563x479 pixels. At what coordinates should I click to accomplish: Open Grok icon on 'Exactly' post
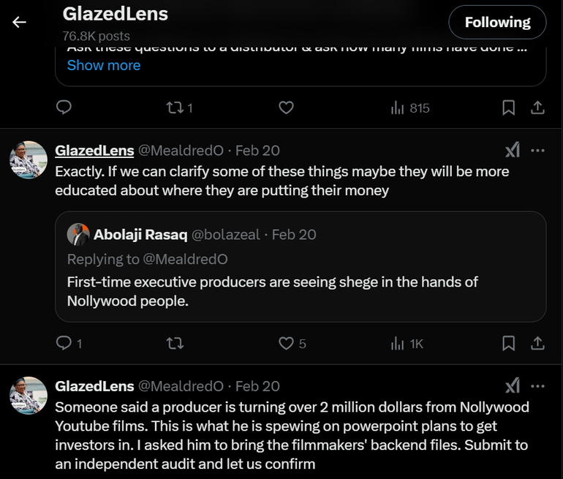coord(513,150)
